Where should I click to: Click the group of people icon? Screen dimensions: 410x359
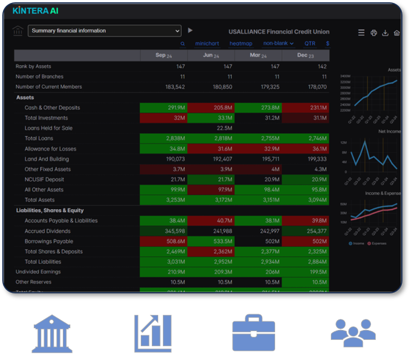point(353,333)
